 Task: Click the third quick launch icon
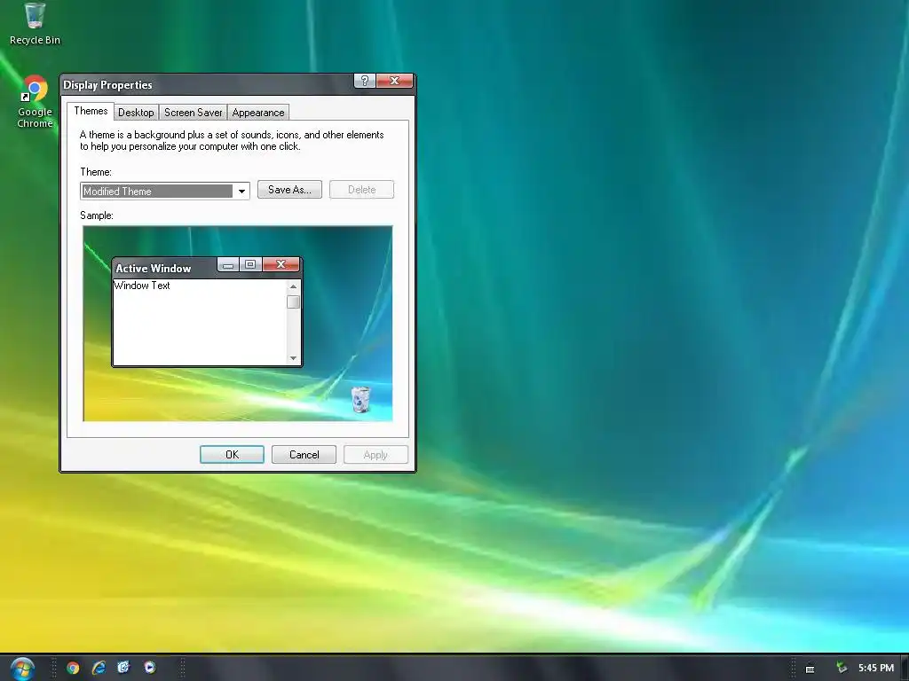(x=123, y=668)
